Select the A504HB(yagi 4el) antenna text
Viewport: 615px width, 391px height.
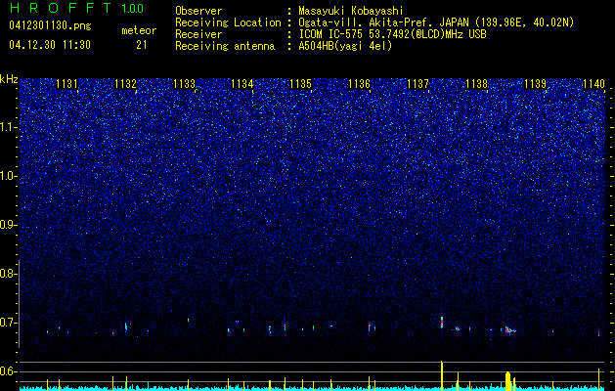[x=345, y=46]
